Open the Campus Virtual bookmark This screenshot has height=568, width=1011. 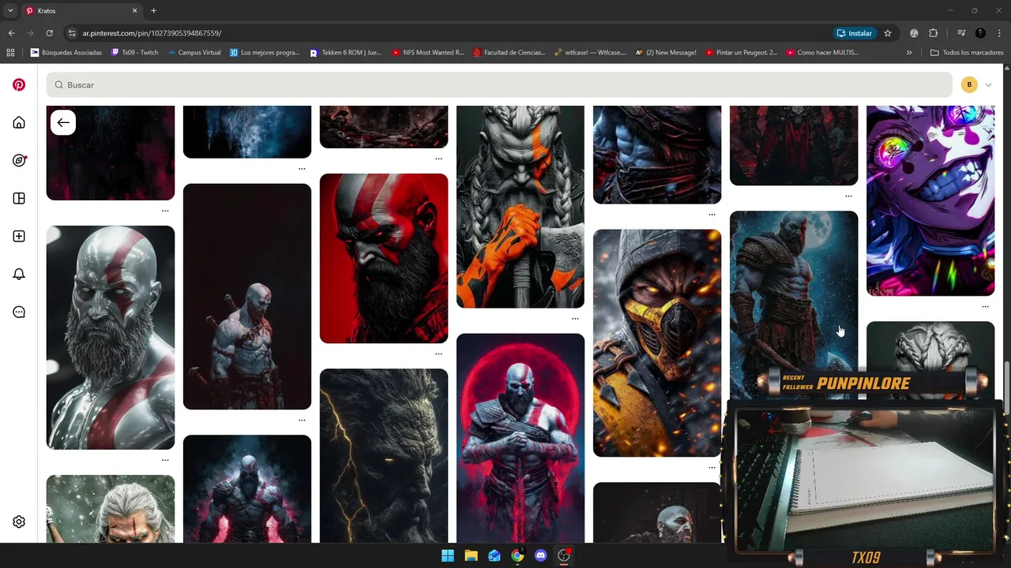(194, 53)
